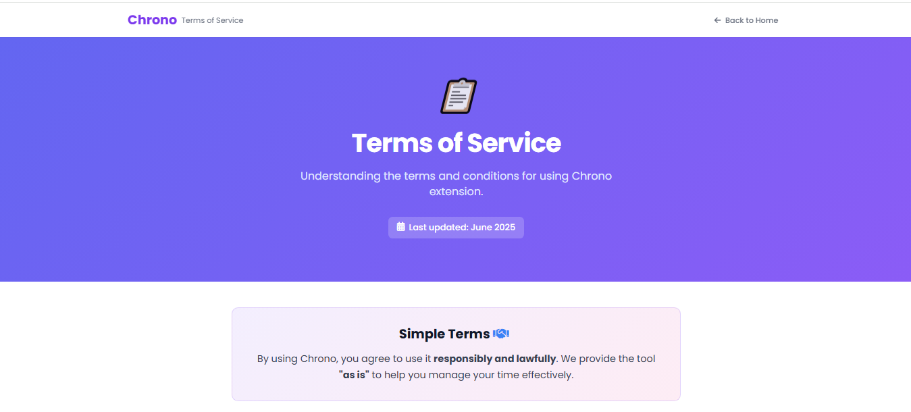Click the left arrow icon beside Back to Home
Viewport: 911px width, 412px height.
[x=717, y=20]
